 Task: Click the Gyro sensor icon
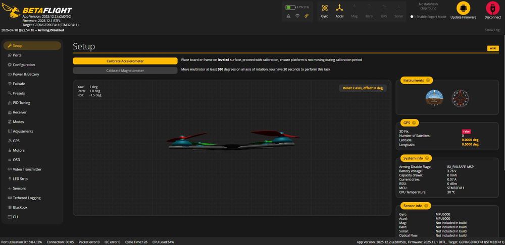(x=325, y=8)
